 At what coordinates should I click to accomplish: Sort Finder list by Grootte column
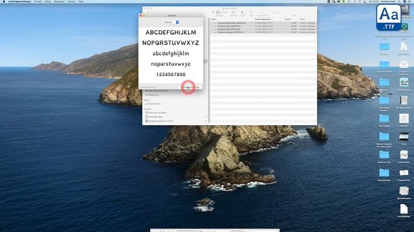[x=288, y=19]
